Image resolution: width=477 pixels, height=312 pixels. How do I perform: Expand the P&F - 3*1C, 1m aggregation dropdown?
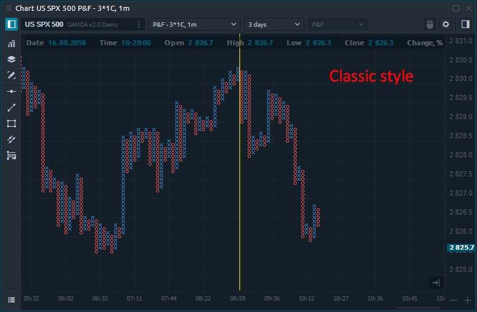[194, 24]
